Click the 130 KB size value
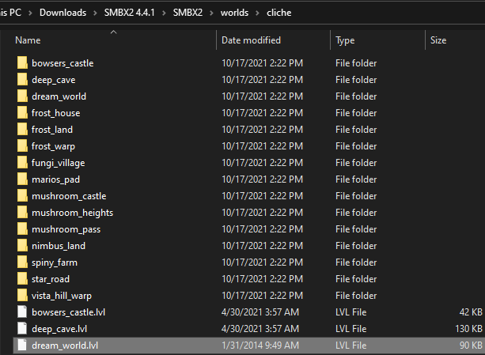The width and height of the screenshot is (485, 355). pyautogui.click(x=468, y=329)
